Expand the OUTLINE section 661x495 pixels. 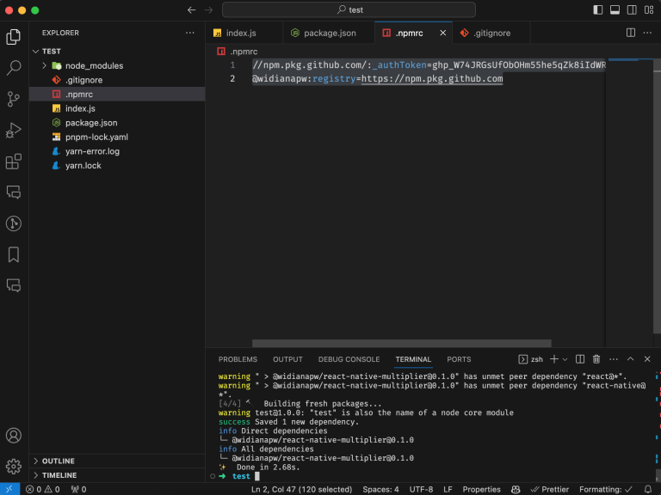[59, 461]
